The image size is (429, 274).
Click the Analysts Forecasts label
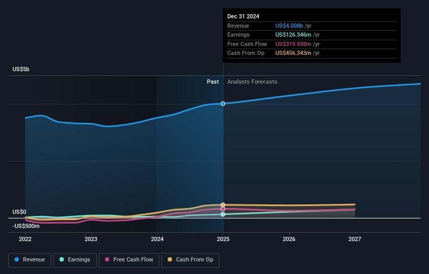coord(252,82)
